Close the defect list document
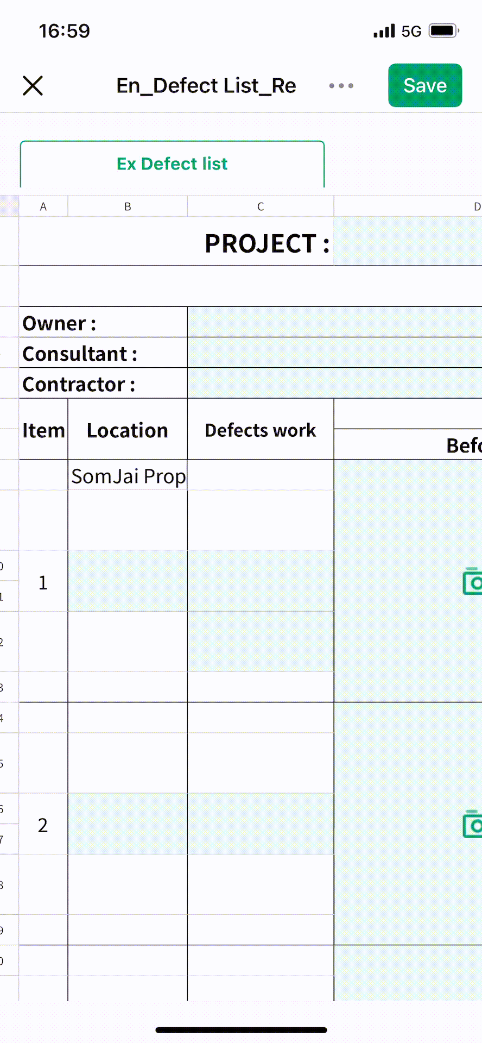Image resolution: width=482 pixels, height=1043 pixels. pos(33,86)
